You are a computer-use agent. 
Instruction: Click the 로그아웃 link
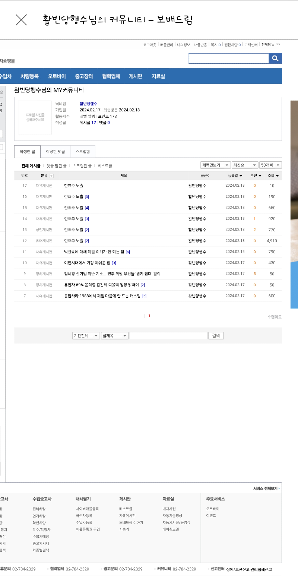(150, 45)
